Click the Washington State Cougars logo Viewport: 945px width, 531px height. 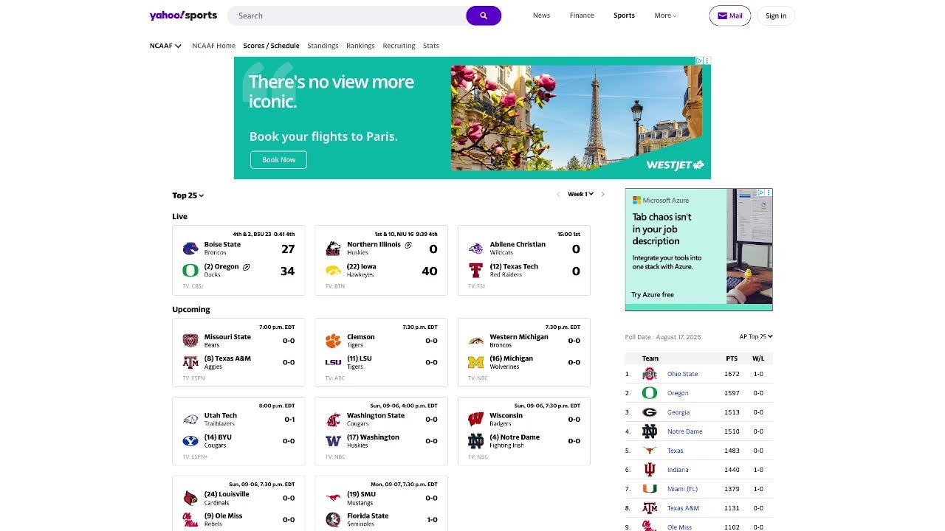pyautogui.click(x=333, y=420)
